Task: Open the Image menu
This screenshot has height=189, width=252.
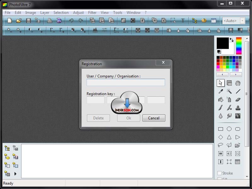Action: tap(31, 13)
